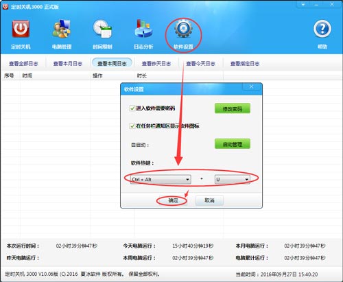Switch to 查看本周日志 tab
Viewport: 343px width, 282px height.
pos(112,63)
